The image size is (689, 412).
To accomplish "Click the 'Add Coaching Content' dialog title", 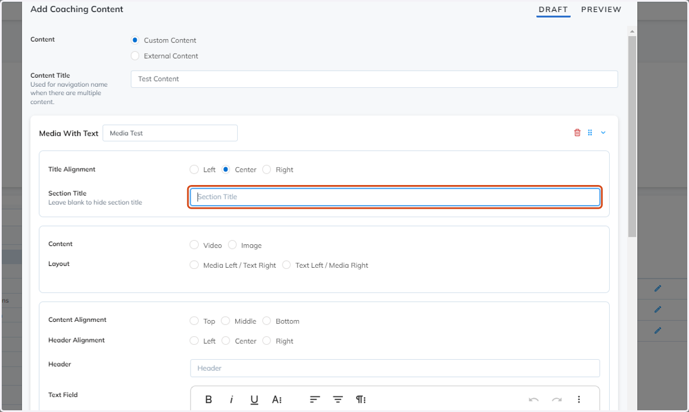I will [x=77, y=9].
